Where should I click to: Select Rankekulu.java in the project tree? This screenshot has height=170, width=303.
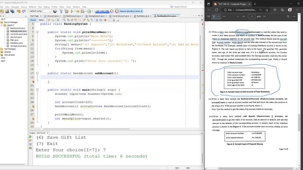(x=17, y=43)
